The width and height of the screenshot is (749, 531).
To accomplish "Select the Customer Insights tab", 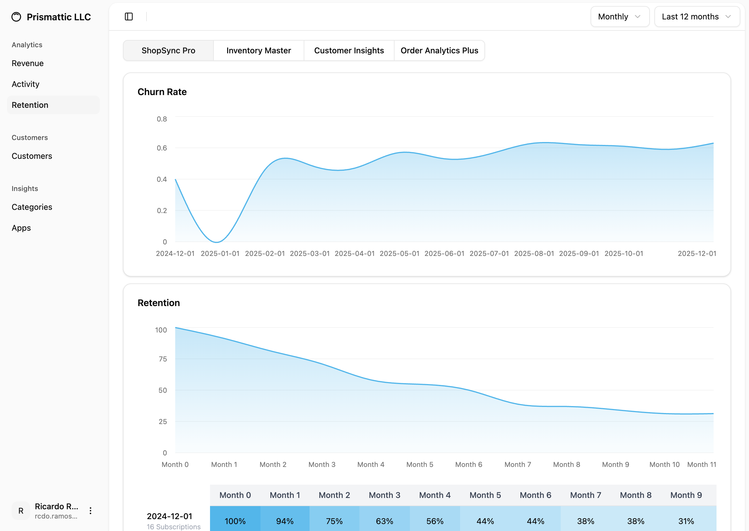I will pyautogui.click(x=349, y=50).
